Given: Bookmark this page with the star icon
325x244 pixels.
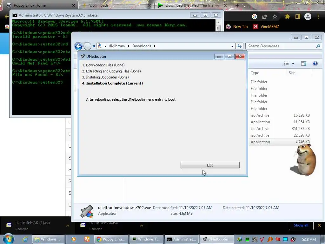Looking at the screenshot, I should click(x=275, y=17).
